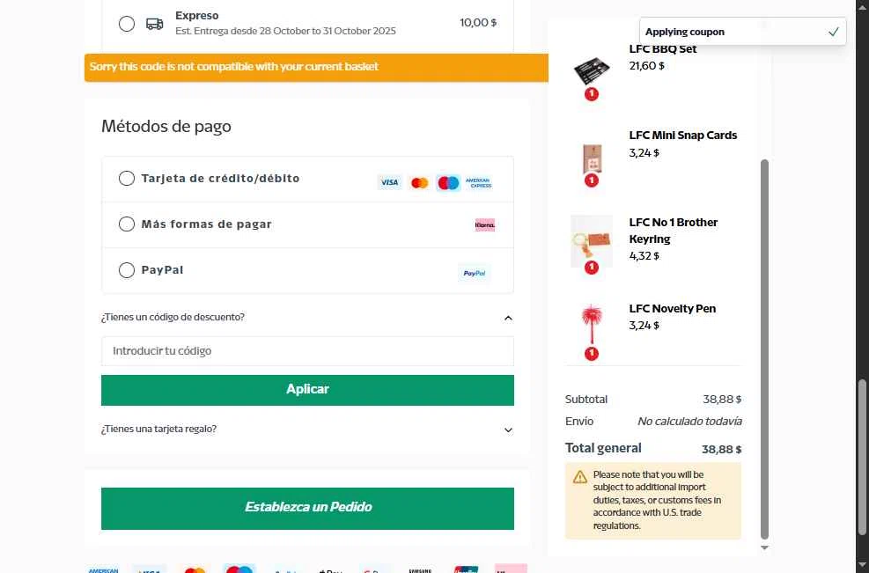Click the import duties warning icon
This screenshot has width=869, height=573.
(x=580, y=477)
